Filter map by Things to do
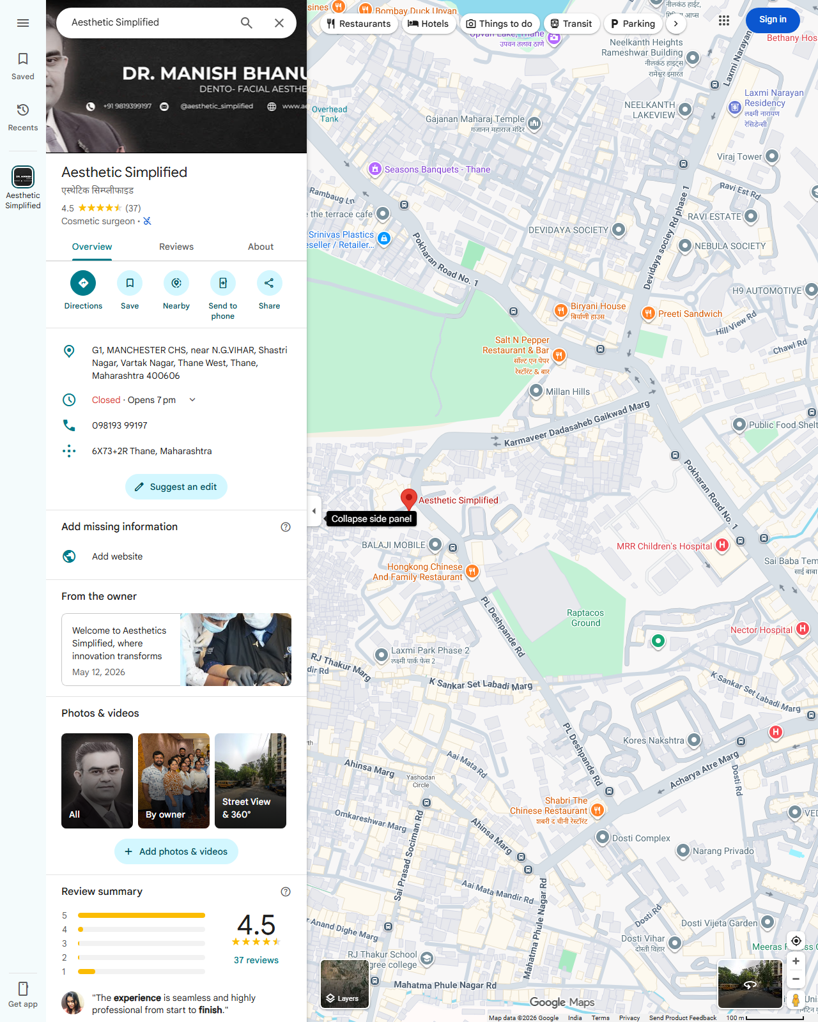This screenshot has width=818, height=1022. click(x=499, y=24)
